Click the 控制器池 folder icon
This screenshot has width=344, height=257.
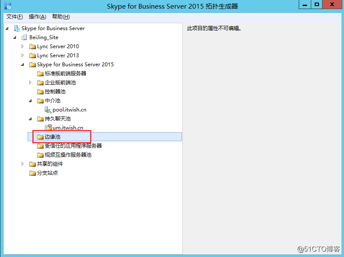pos(40,92)
